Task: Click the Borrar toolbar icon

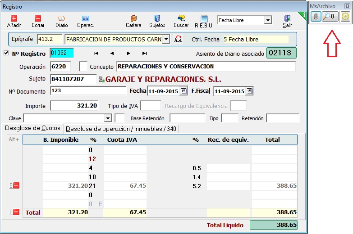Action: click(38, 18)
